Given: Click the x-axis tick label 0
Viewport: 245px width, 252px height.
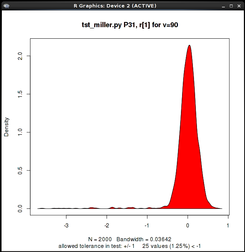Looking at the screenshot, I should pos(188,225).
